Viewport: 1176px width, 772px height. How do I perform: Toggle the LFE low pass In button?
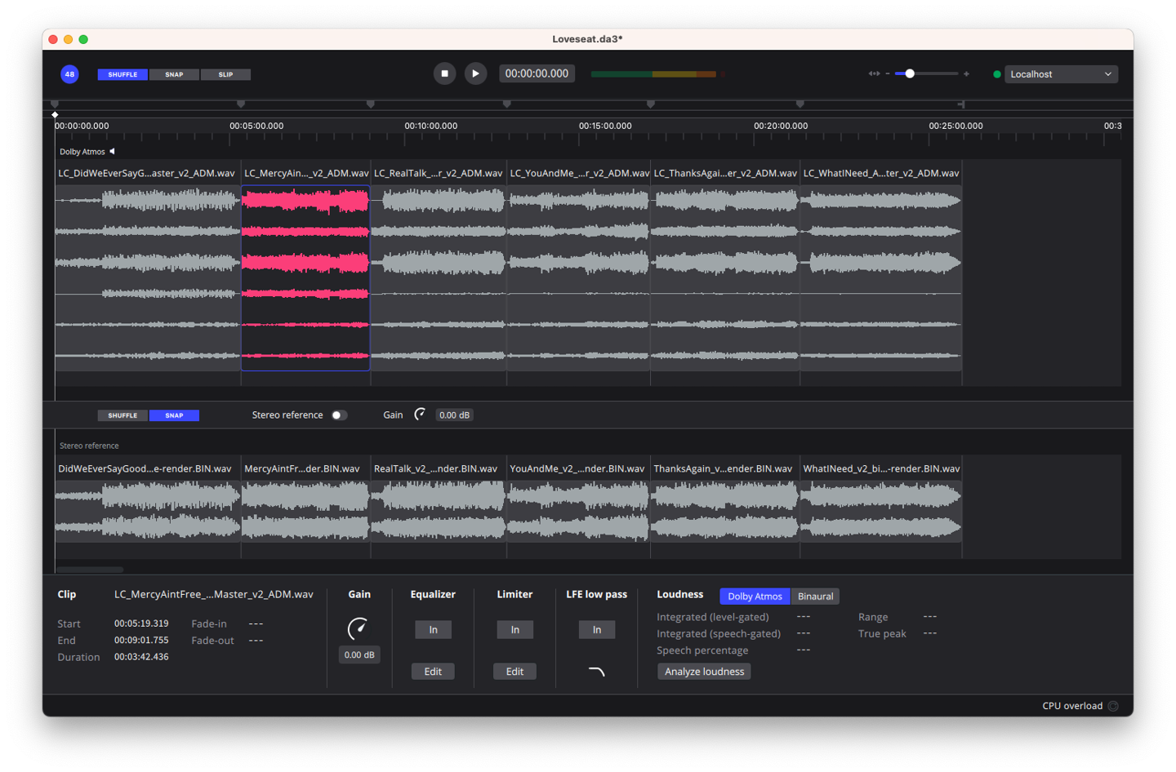[596, 630]
